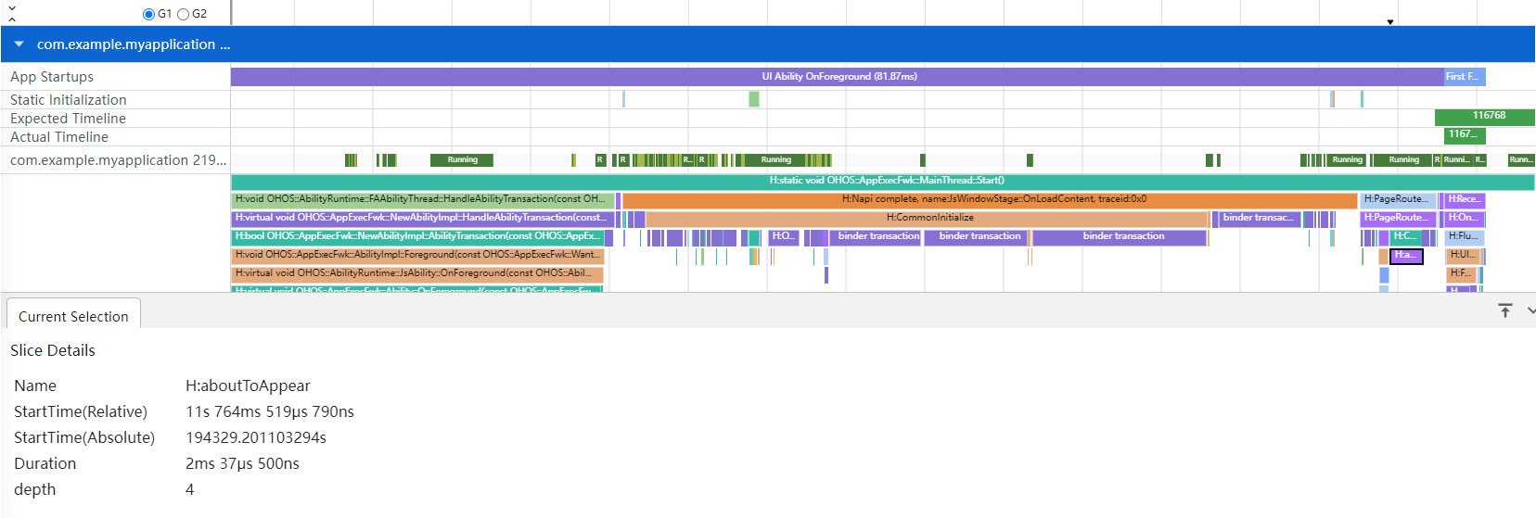This screenshot has height=518, width=1536.
Task: Select the G1 radio button
Action: coord(148,14)
